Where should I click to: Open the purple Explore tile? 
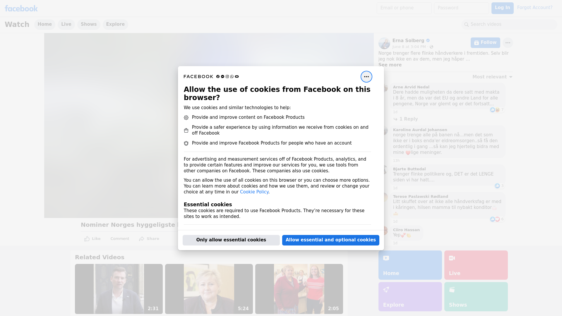click(x=410, y=297)
